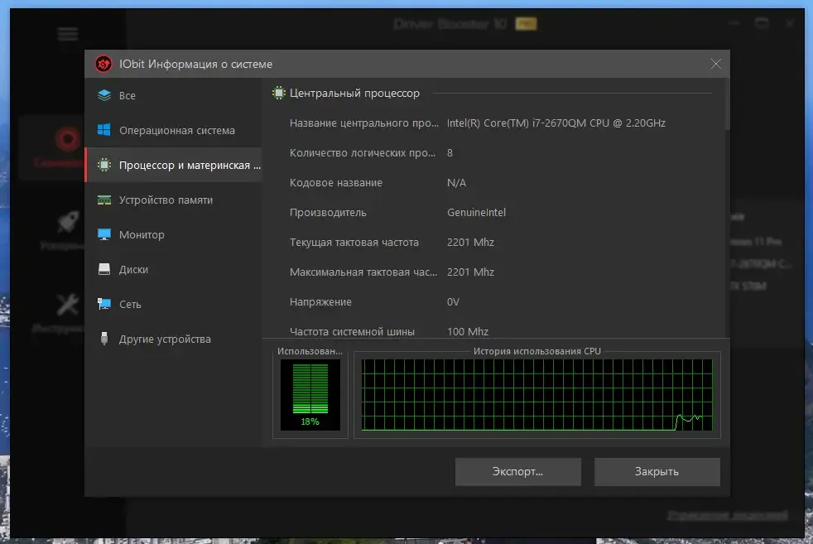Click the PRO badge in Driver Booster title

tap(526, 23)
